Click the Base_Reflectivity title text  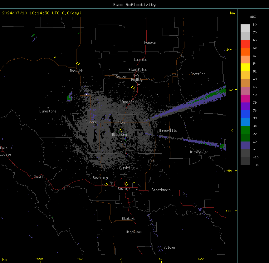click(134, 5)
